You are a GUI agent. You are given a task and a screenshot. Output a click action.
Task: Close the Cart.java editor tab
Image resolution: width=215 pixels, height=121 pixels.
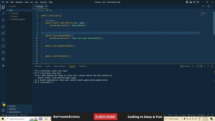(46, 6)
